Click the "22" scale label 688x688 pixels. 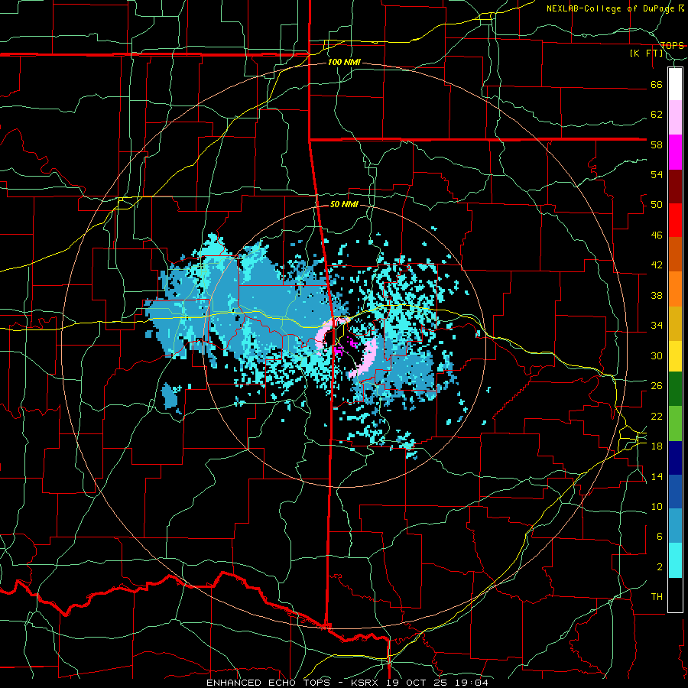(657, 417)
